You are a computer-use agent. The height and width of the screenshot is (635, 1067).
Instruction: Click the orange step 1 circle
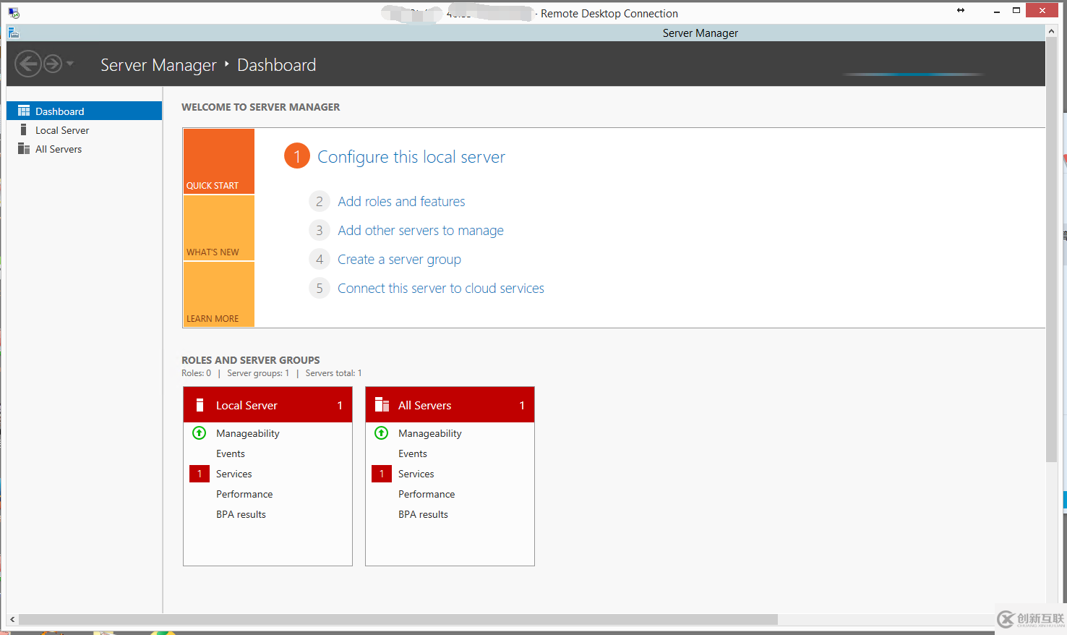point(296,155)
